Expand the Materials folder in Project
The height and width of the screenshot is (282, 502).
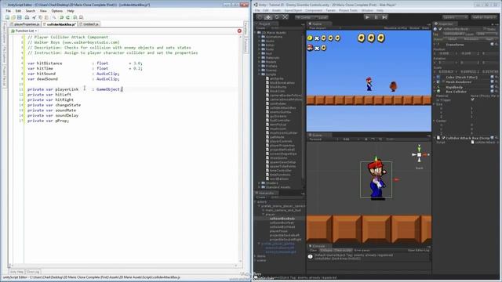pos(259,57)
